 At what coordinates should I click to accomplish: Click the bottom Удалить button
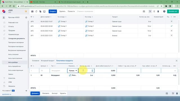[x=63, y=93]
